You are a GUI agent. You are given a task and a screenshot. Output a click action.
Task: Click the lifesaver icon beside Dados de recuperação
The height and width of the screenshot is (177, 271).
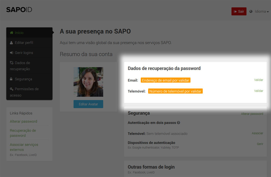tap(11, 63)
